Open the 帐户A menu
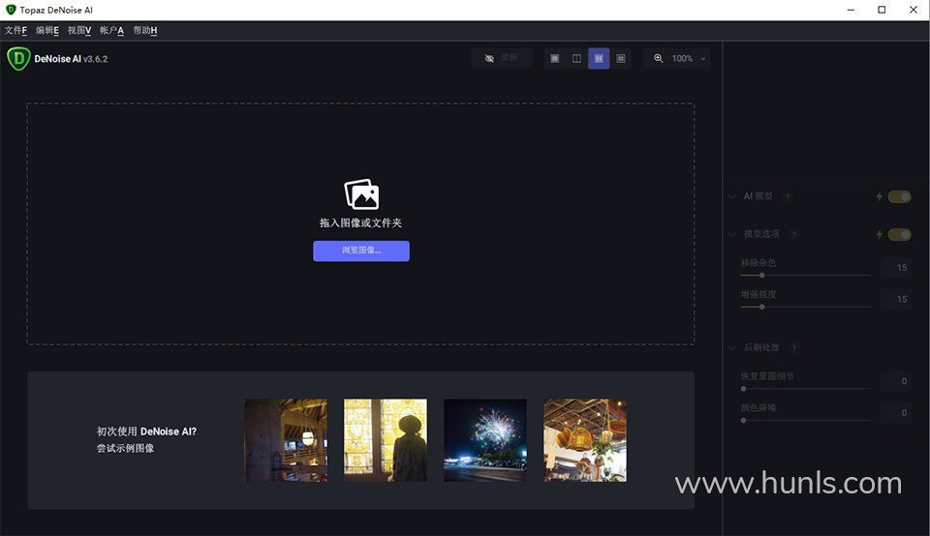 pos(111,30)
